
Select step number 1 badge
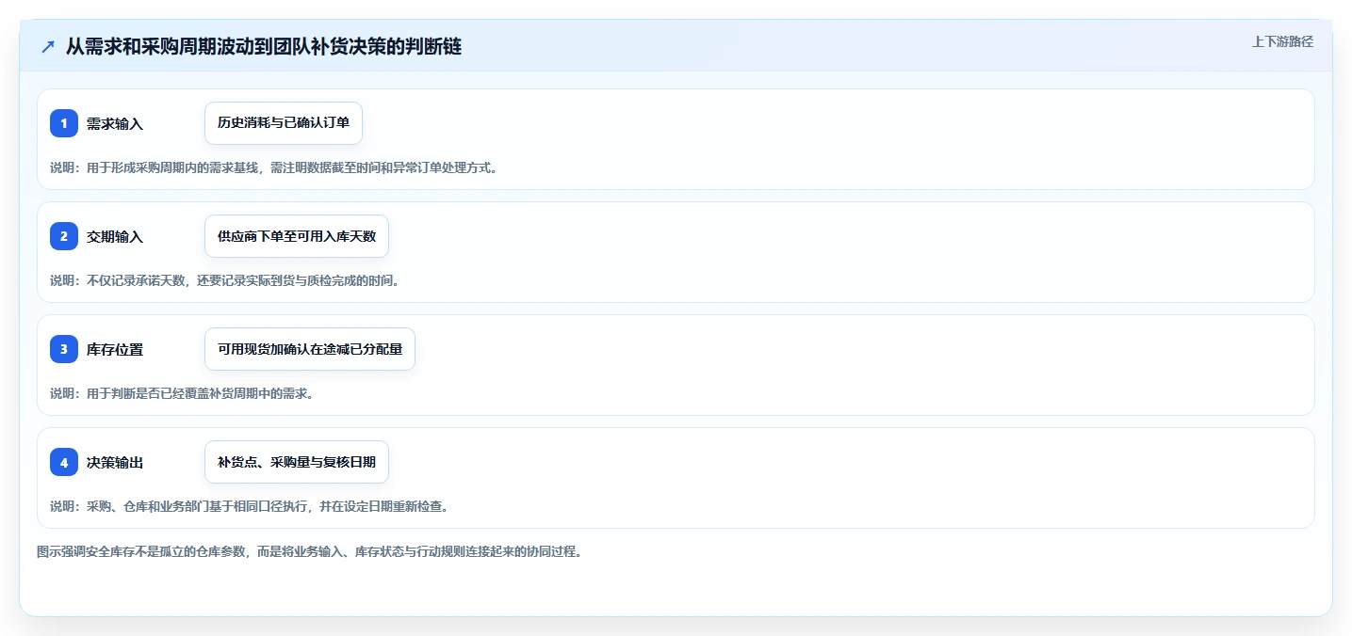[64, 123]
